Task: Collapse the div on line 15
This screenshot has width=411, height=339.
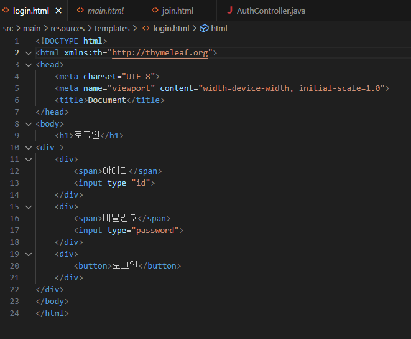Action: click(29, 207)
